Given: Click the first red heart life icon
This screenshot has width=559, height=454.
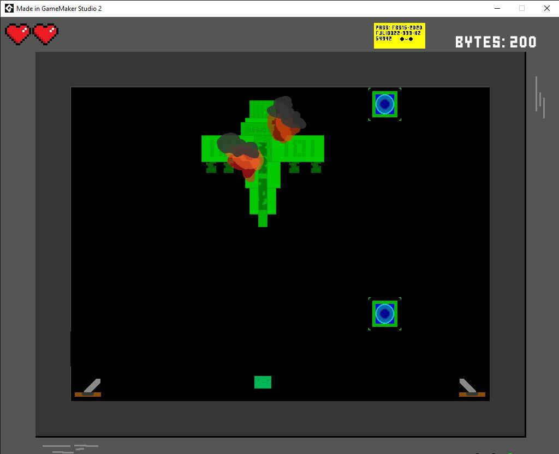Looking at the screenshot, I should (18, 34).
